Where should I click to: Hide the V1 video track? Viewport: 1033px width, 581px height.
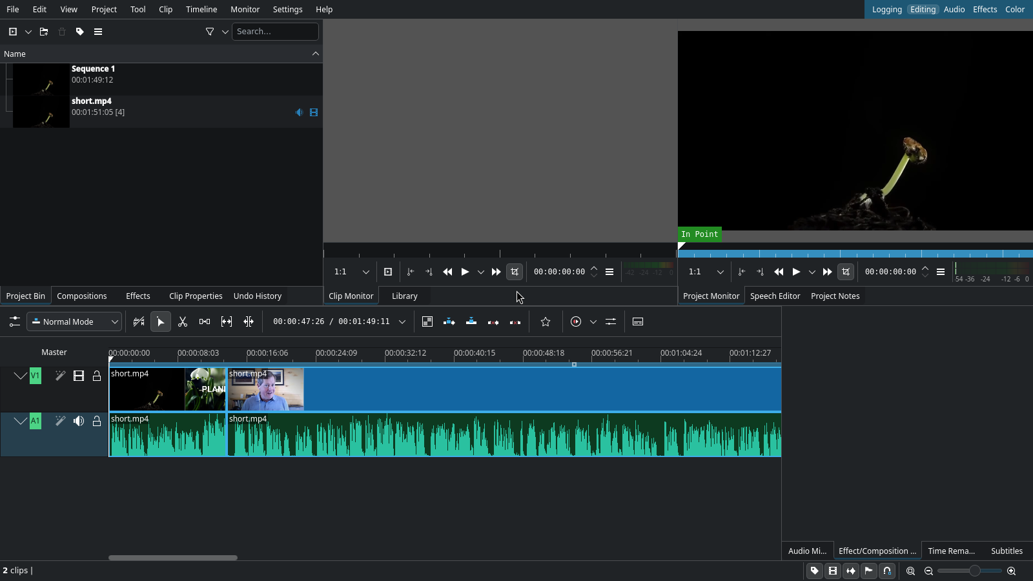pos(79,376)
